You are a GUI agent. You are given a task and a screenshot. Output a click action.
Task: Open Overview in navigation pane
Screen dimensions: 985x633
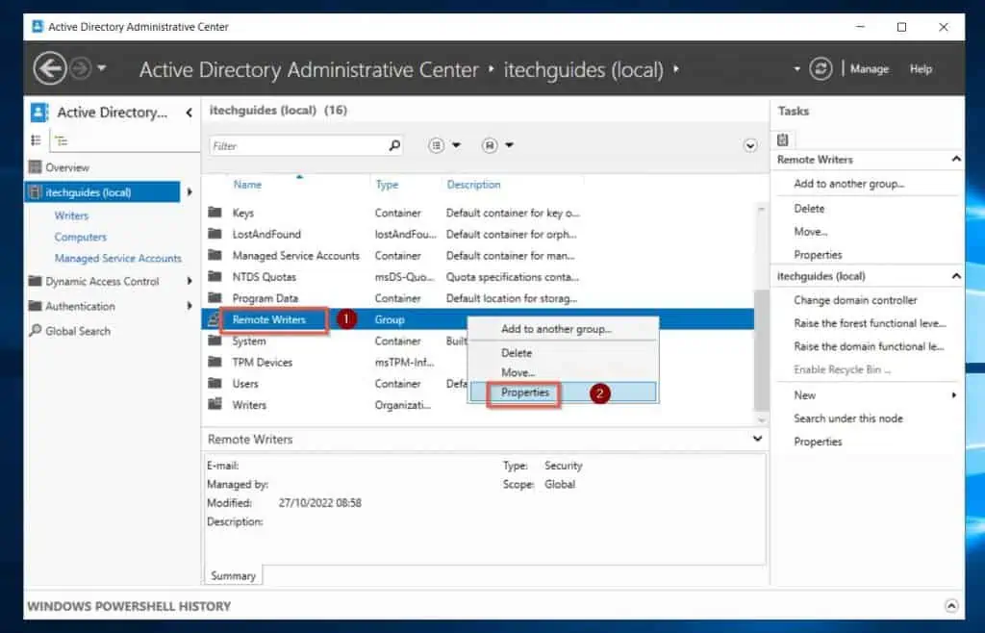coord(67,167)
